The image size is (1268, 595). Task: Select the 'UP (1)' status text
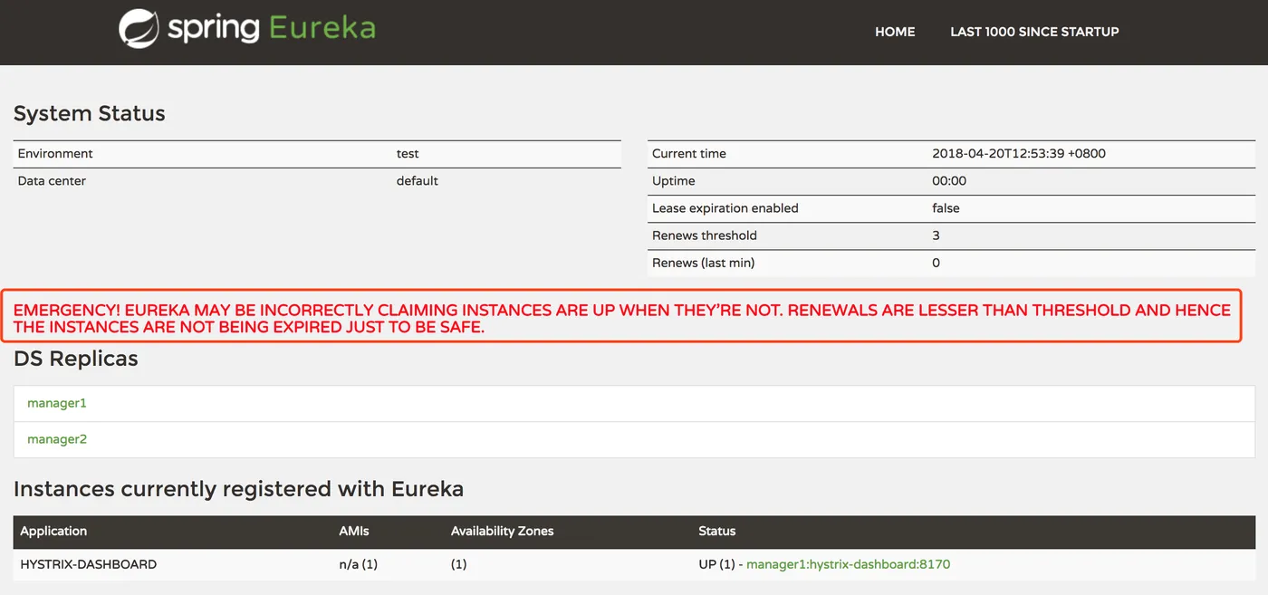click(717, 564)
